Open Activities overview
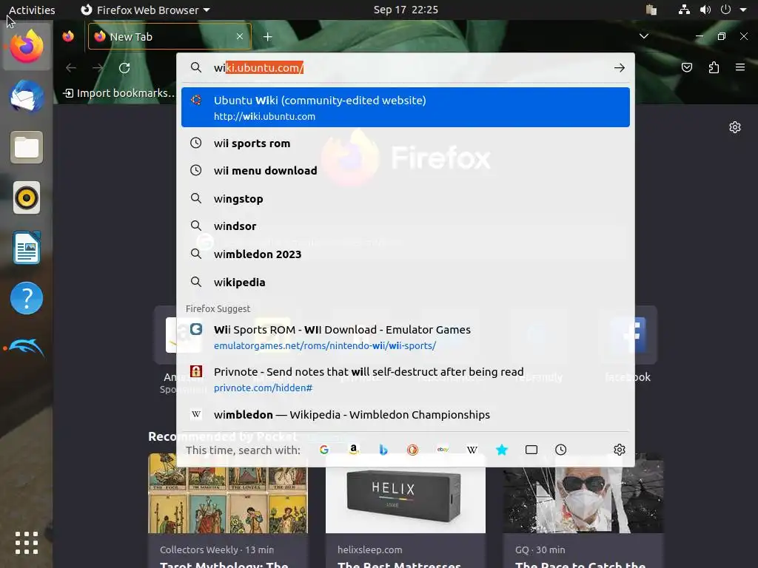758x568 pixels. (32, 10)
